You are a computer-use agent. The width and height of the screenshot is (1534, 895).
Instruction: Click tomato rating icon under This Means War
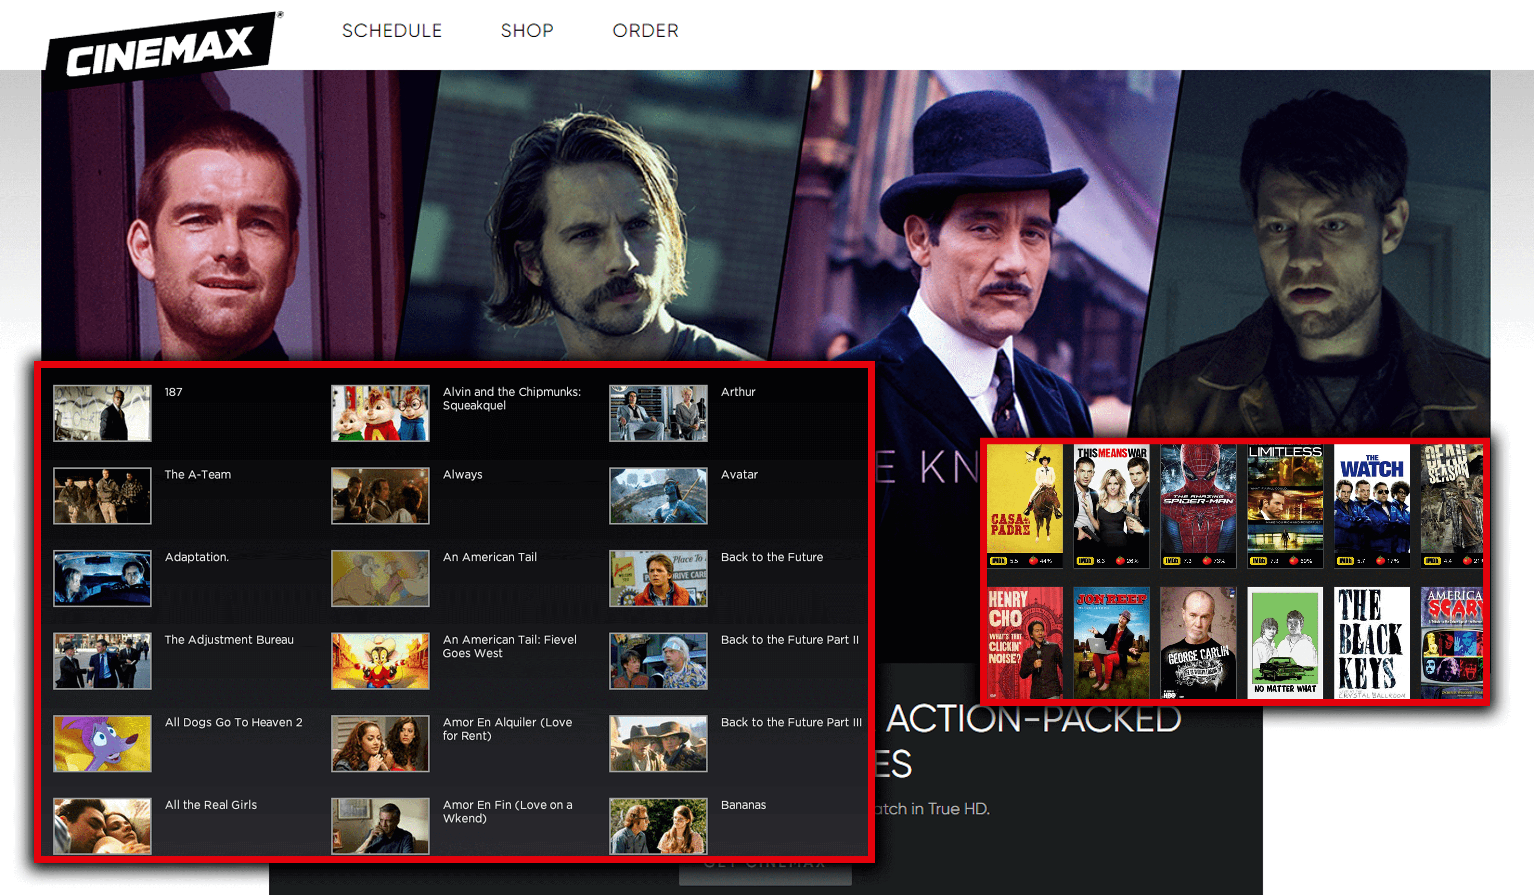(1120, 560)
